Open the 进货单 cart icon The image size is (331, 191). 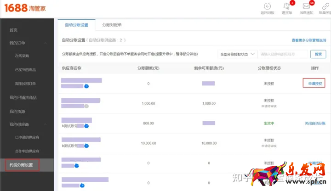pos(286,6)
